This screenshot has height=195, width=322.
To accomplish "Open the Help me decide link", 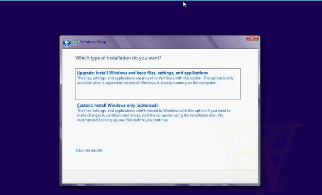I will click(x=89, y=150).
